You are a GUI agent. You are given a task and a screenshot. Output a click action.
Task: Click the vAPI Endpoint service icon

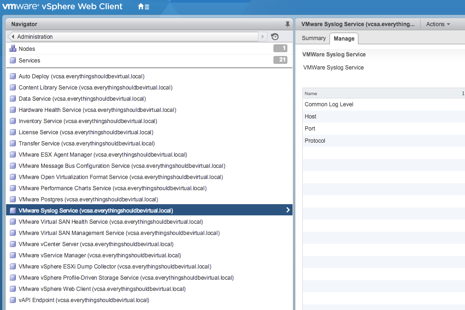coord(13,300)
